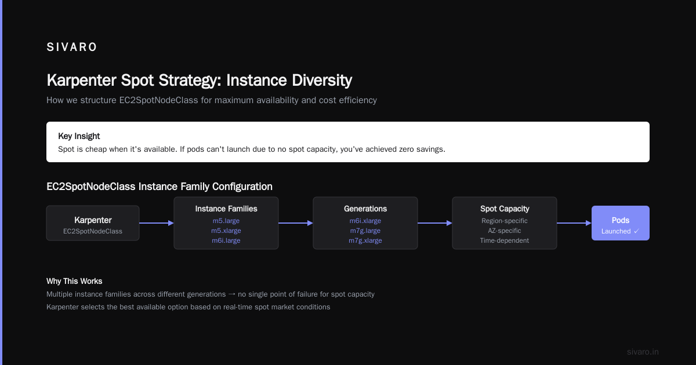Click the arrow leading into the Pods box
The image size is (696, 365).
pos(574,223)
